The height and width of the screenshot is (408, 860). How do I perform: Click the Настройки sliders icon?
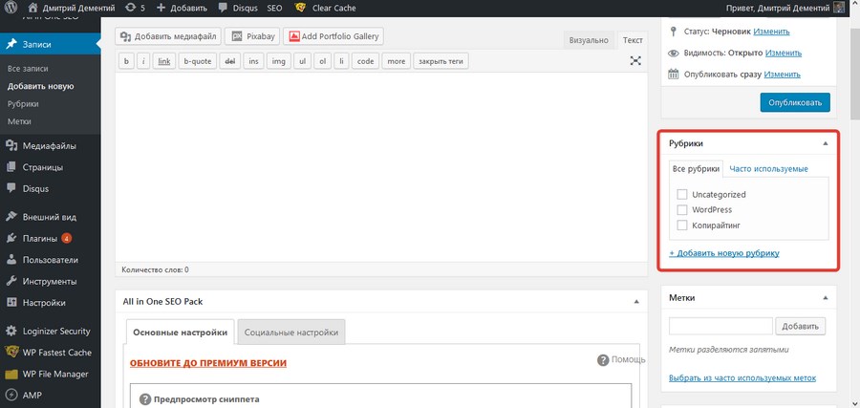(11, 303)
